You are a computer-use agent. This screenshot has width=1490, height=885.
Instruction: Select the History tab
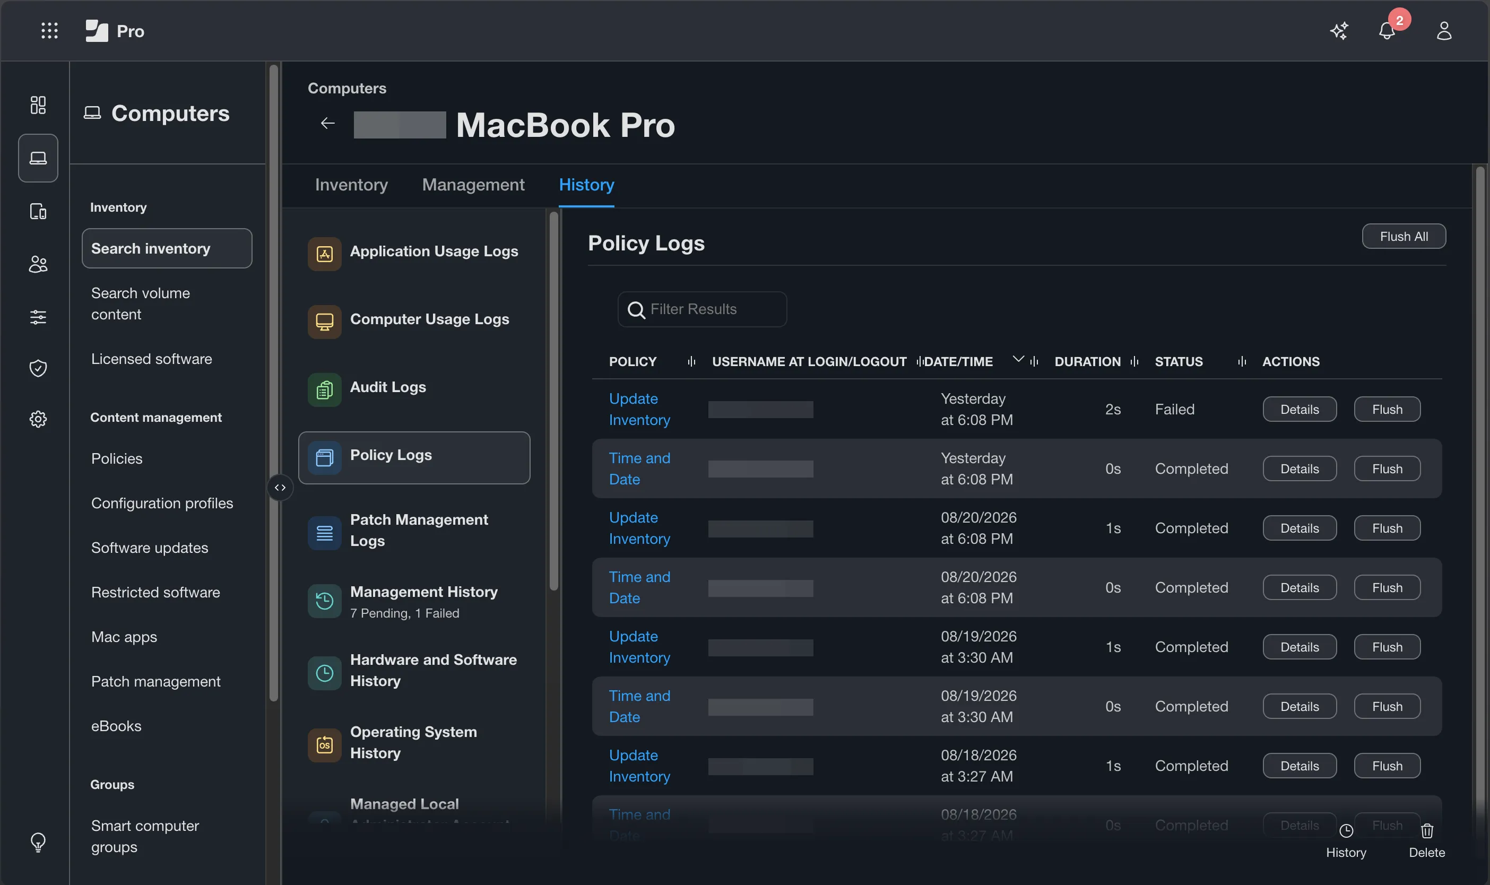pyautogui.click(x=587, y=185)
